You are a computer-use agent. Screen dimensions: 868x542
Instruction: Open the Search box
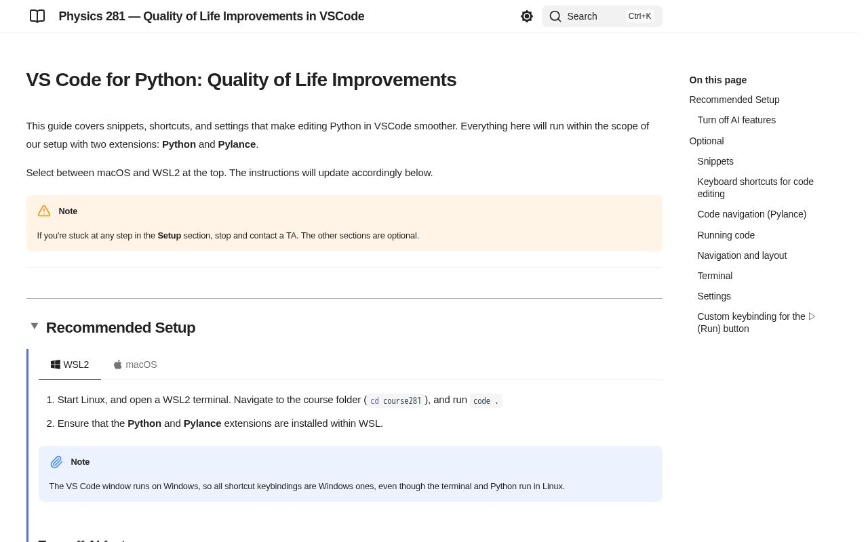coord(601,16)
